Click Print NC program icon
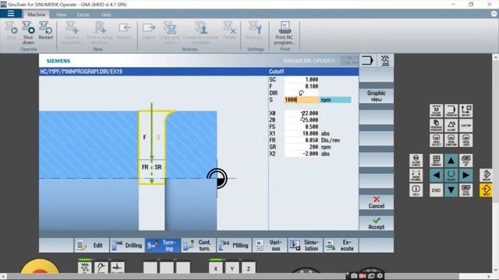Screen dimensions: 499x280 285,33
